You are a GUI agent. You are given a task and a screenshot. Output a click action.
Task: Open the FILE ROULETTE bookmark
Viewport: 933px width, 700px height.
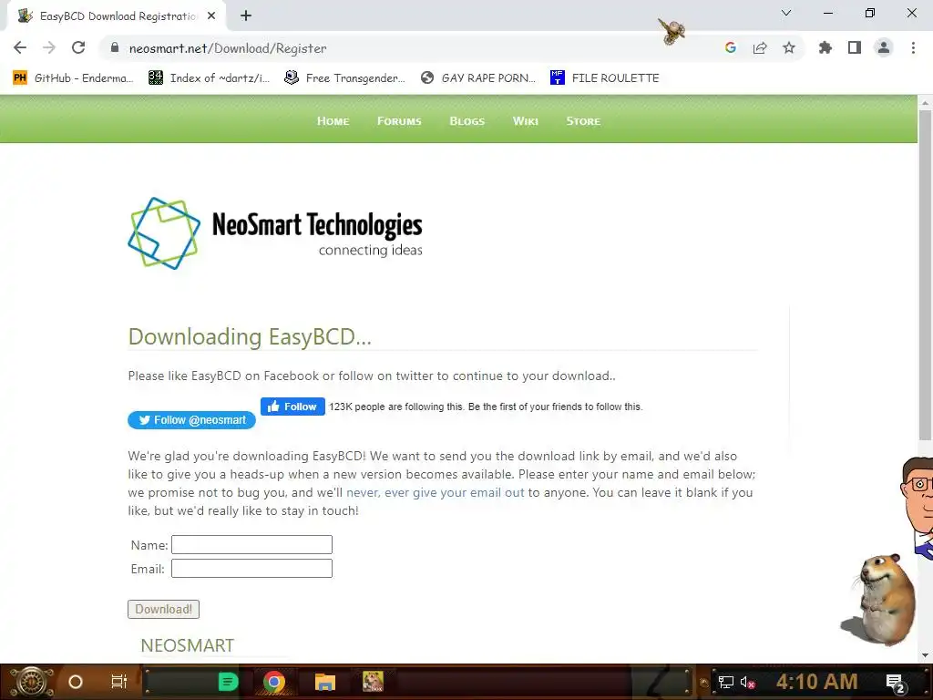click(605, 78)
